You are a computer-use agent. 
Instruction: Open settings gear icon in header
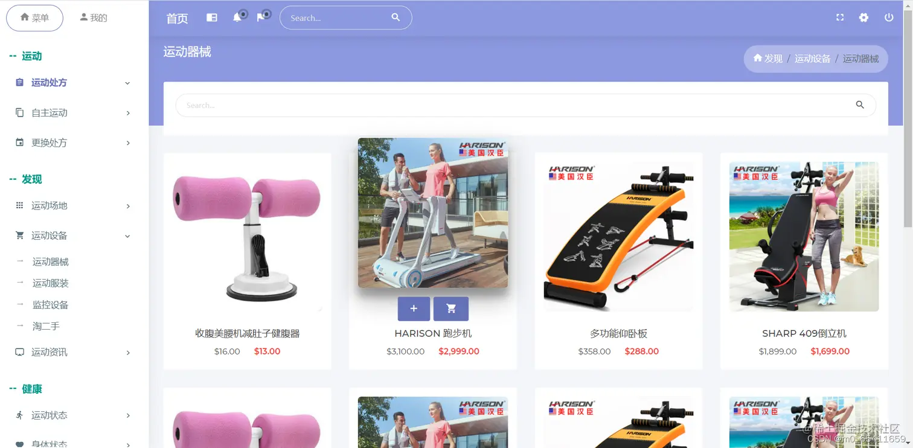click(863, 18)
